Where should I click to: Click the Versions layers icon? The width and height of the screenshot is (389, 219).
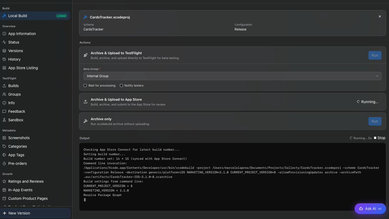coord(4,51)
